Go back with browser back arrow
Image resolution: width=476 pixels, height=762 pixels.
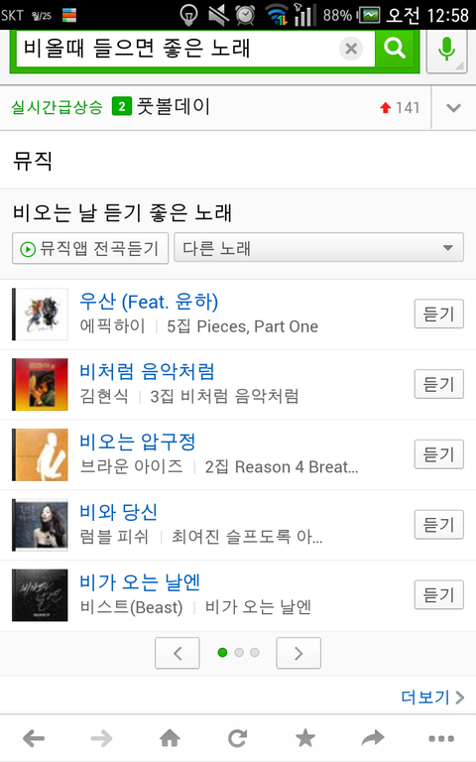[34, 738]
